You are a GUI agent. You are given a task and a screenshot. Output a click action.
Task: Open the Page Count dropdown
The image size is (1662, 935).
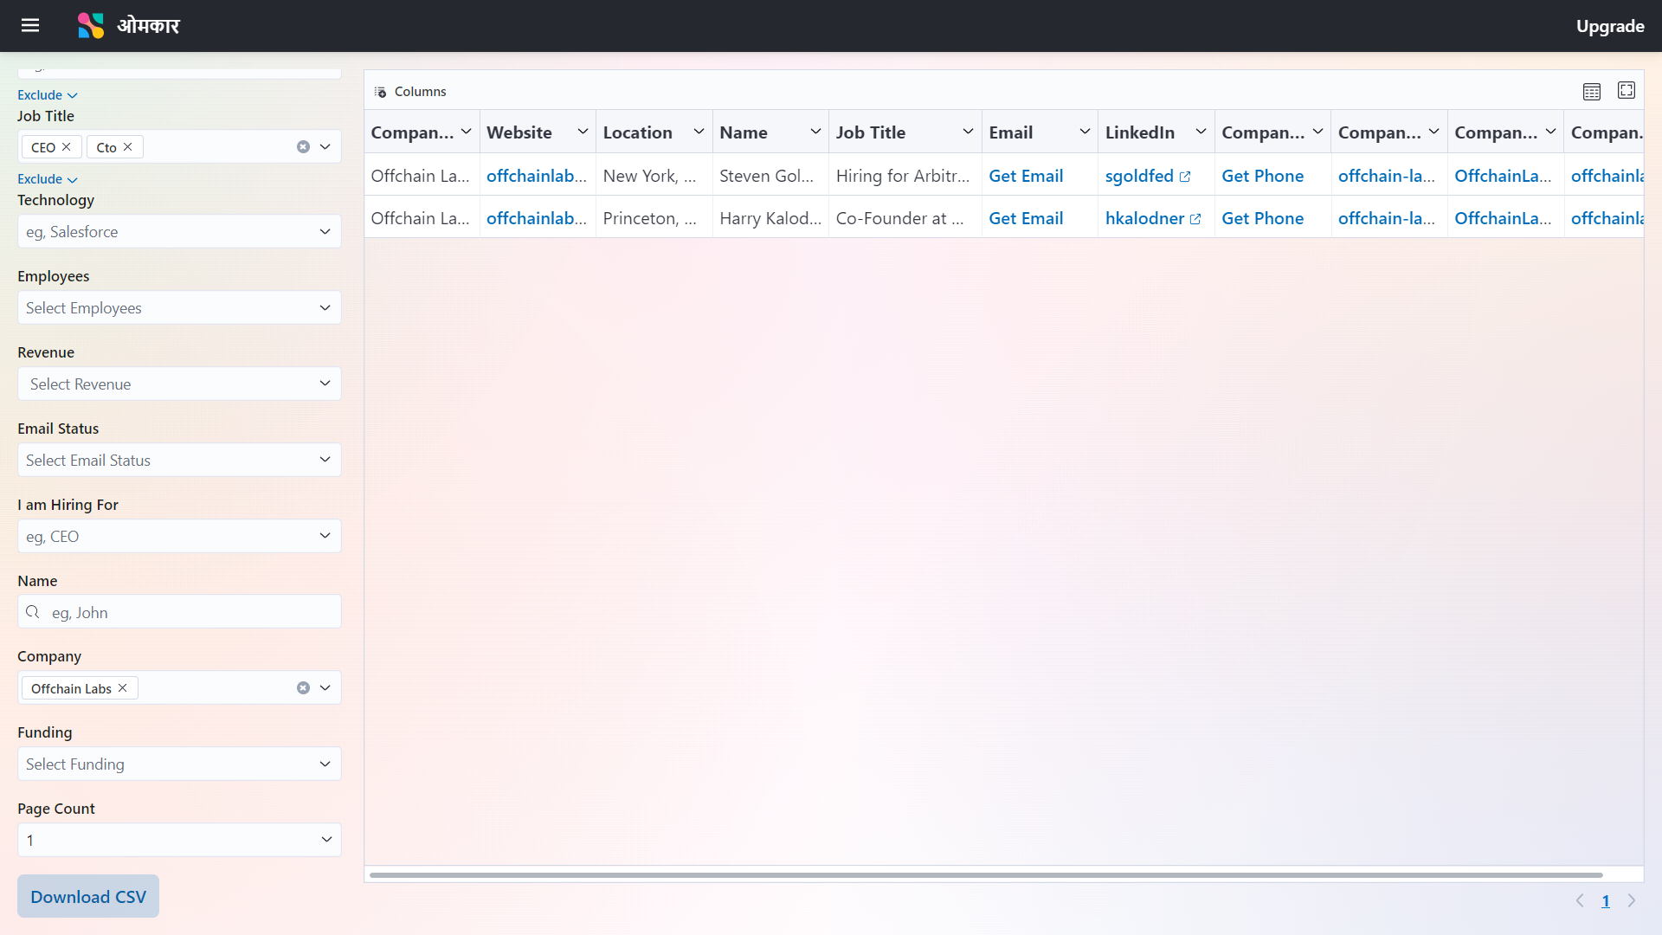pyautogui.click(x=179, y=840)
